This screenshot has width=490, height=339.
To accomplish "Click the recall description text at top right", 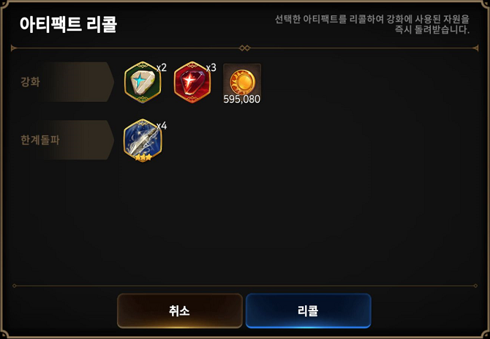I will (372, 24).
